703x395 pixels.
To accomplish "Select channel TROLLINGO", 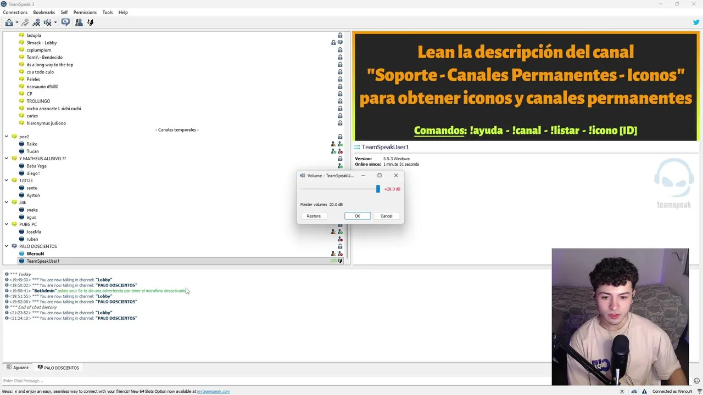I will [x=38, y=101].
